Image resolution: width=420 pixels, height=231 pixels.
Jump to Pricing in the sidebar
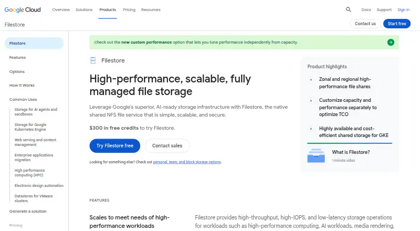pos(16,225)
